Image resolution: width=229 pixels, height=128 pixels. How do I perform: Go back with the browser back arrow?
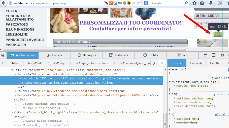4,3
